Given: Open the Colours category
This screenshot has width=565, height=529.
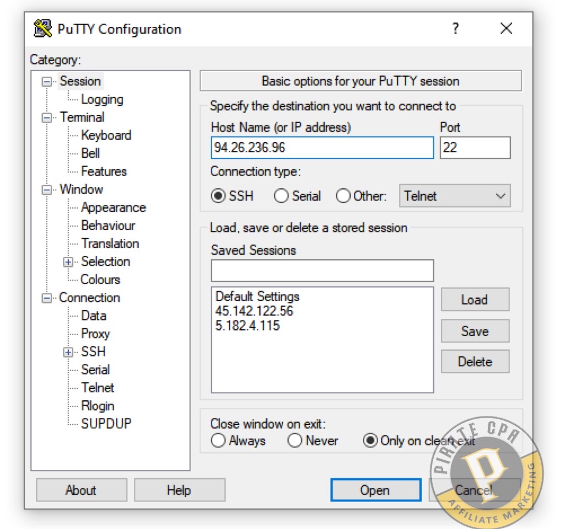Looking at the screenshot, I should [x=100, y=280].
